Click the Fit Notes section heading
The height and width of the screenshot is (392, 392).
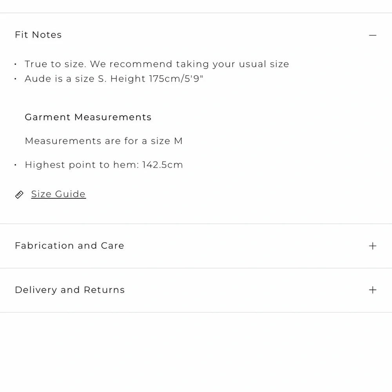pyautogui.click(x=38, y=35)
